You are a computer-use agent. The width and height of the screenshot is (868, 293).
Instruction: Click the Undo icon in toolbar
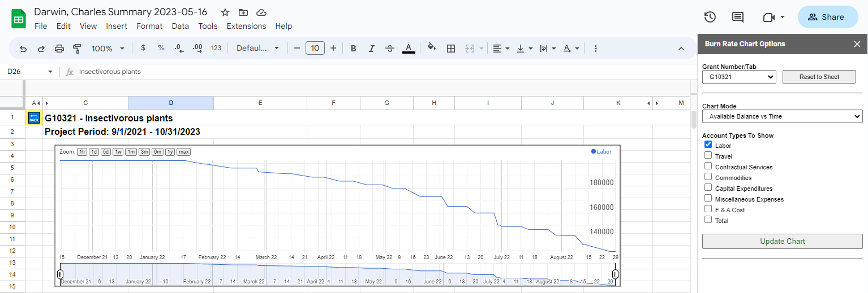23,49
